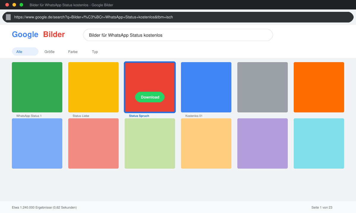Open the gray image thumbnail
The height and width of the screenshot is (213, 356).
click(263, 87)
